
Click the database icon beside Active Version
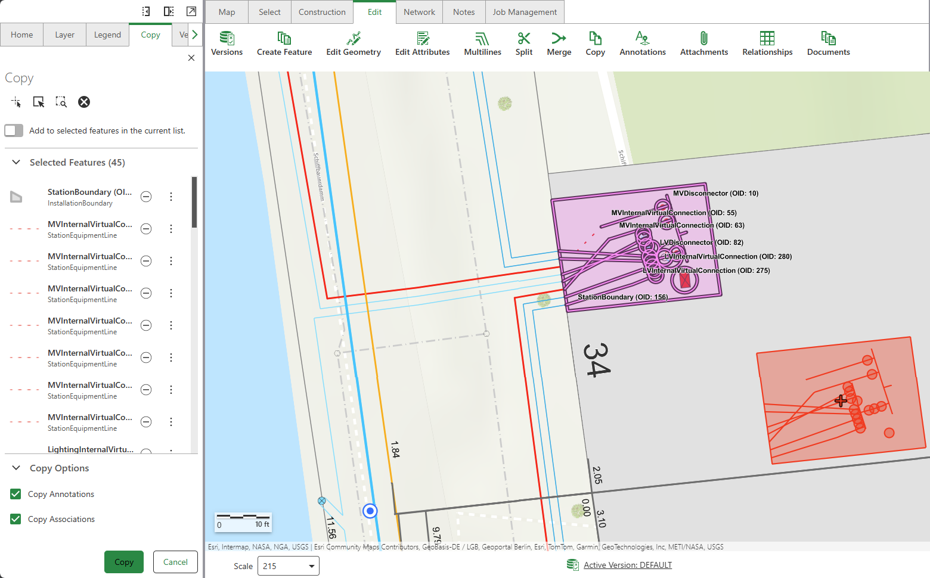(572, 565)
